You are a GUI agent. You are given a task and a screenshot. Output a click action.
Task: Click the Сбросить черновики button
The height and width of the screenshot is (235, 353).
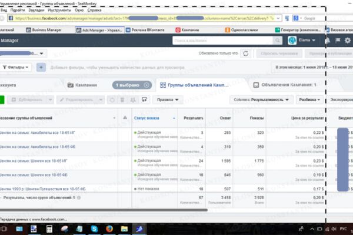click(x=279, y=53)
